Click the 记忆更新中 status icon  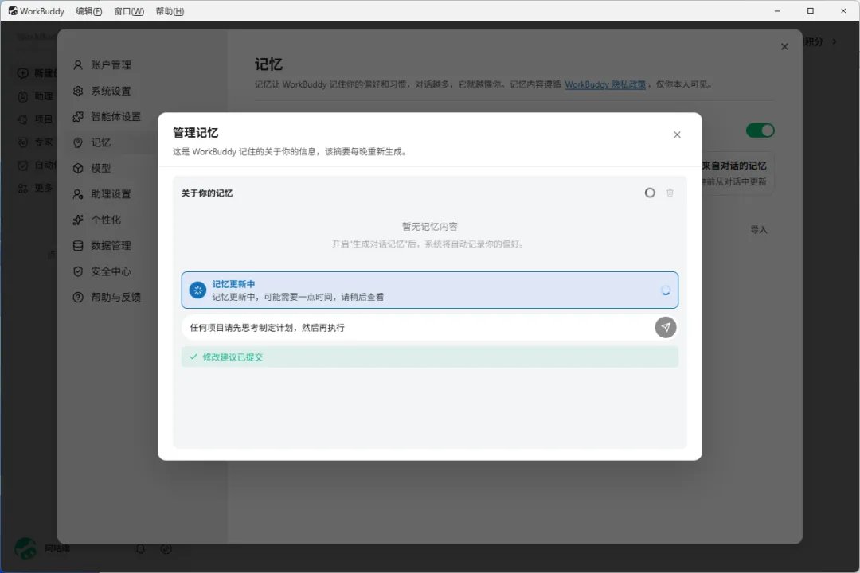tap(197, 290)
